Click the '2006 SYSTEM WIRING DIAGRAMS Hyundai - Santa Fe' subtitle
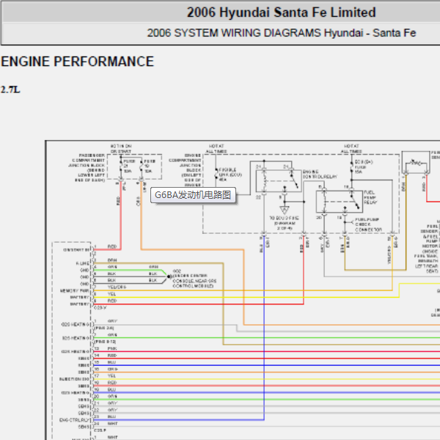The height and width of the screenshot is (440, 440). [x=282, y=33]
